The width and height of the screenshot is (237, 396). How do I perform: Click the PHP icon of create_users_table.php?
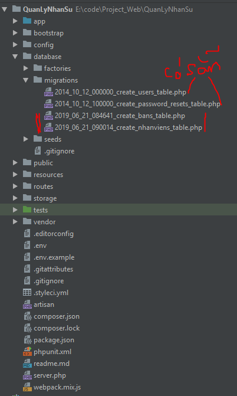pyautogui.click(x=48, y=92)
